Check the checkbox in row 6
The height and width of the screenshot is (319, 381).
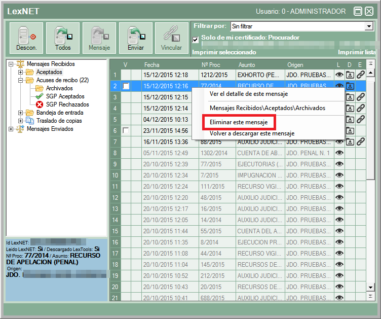pos(126,130)
